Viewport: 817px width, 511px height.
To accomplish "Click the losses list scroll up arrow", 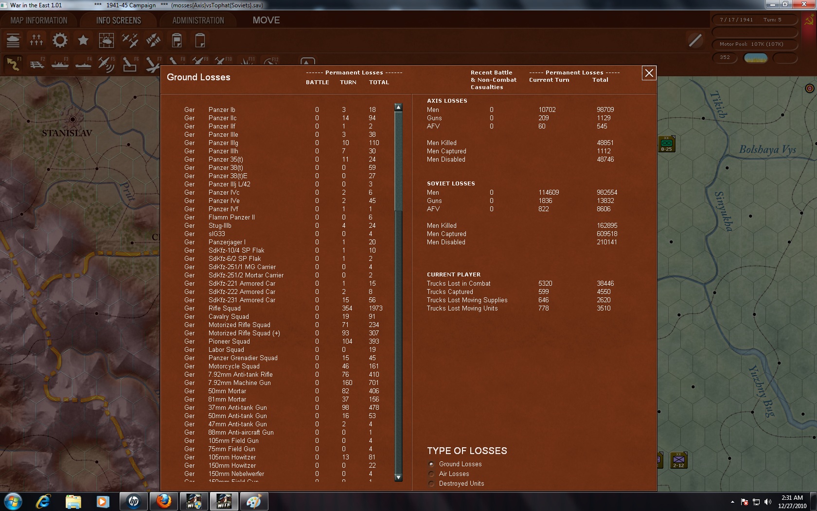I will point(398,108).
